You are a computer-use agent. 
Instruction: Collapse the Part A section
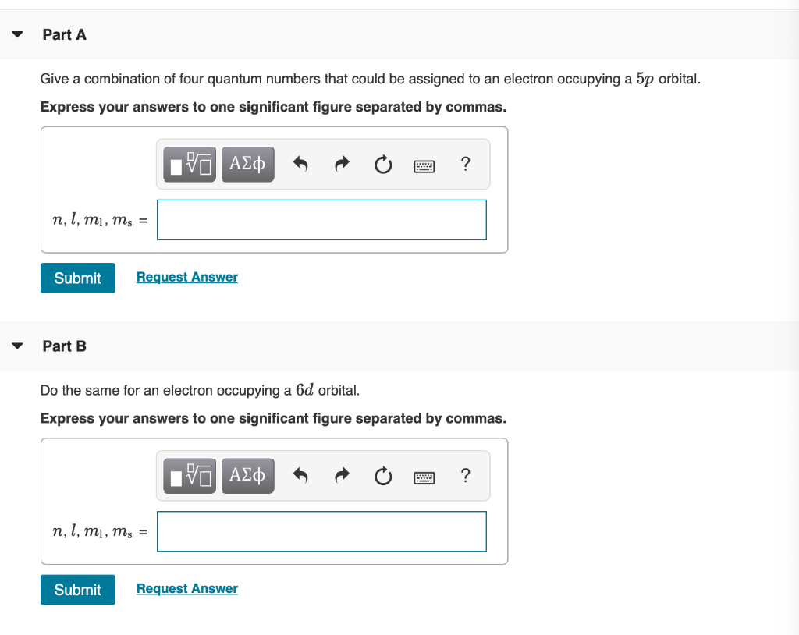point(17,34)
